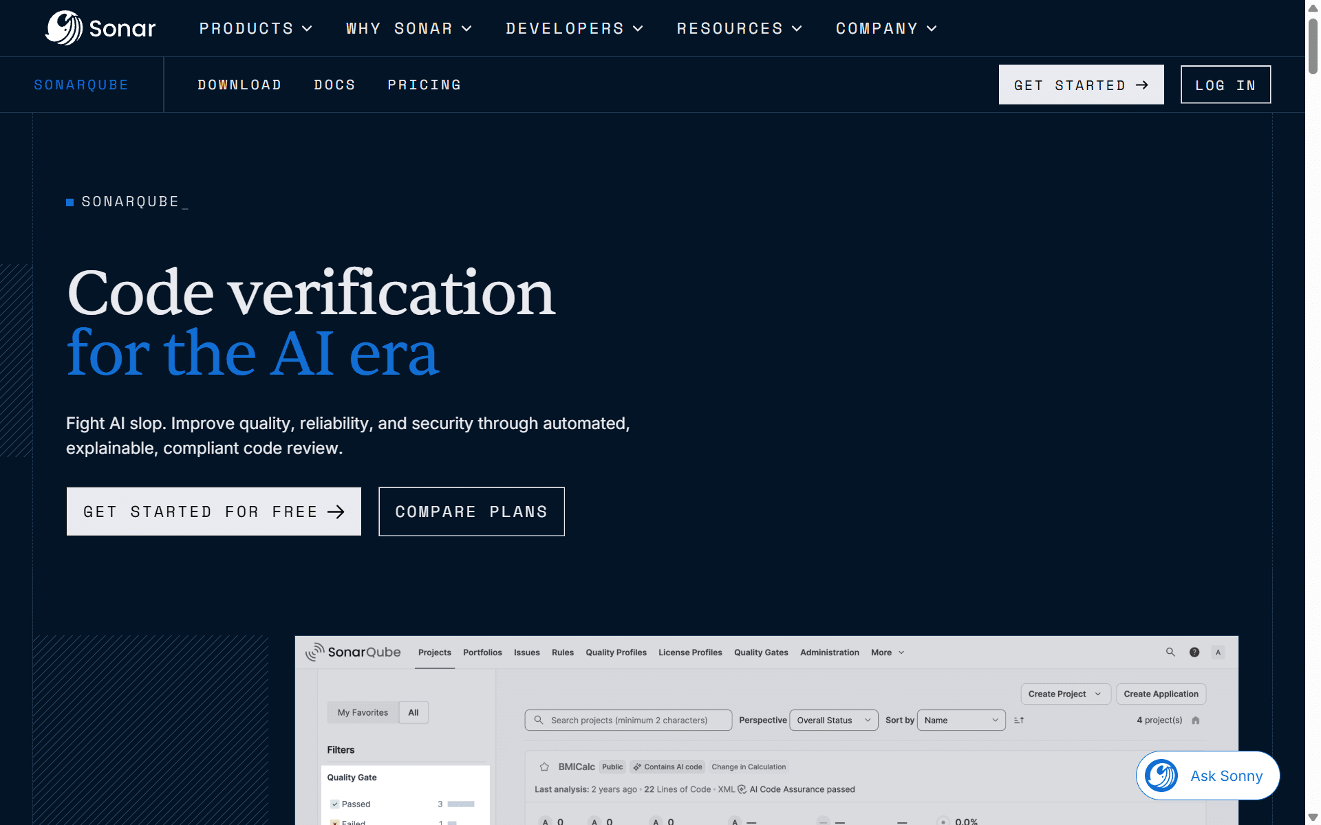The height and width of the screenshot is (825, 1321).
Task: Expand the Products menu
Action: (x=256, y=28)
